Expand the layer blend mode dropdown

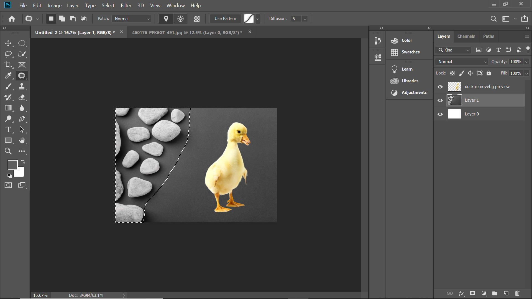(x=462, y=62)
